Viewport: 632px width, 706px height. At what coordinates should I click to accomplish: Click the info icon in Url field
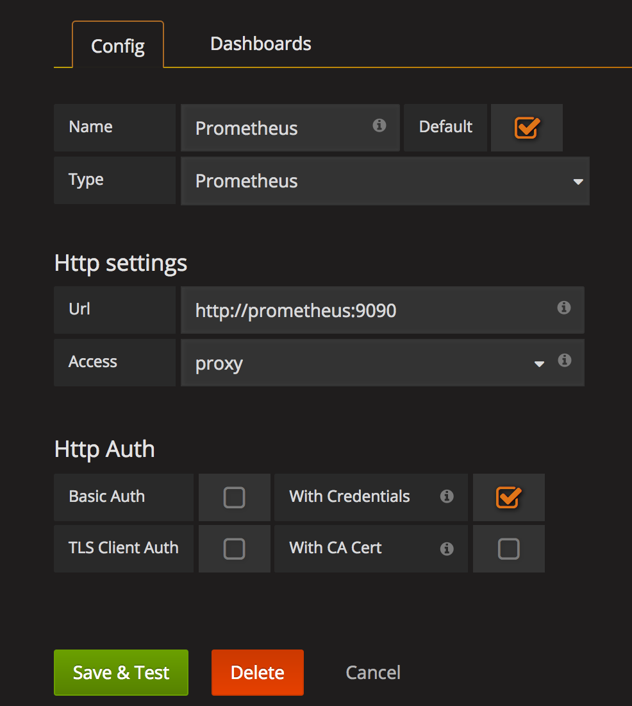[563, 307]
